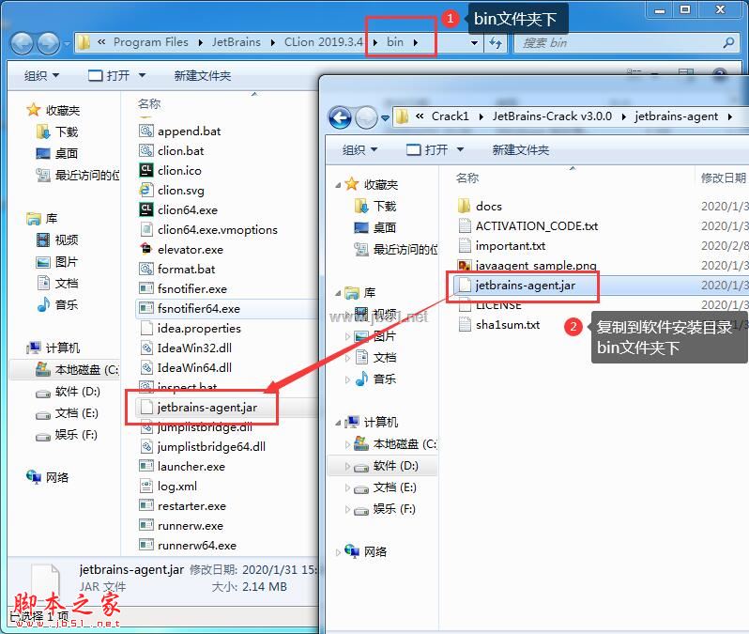The width and height of the screenshot is (749, 634).
Task: Click the Back arrow in the bin window
Action: tap(22, 43)
